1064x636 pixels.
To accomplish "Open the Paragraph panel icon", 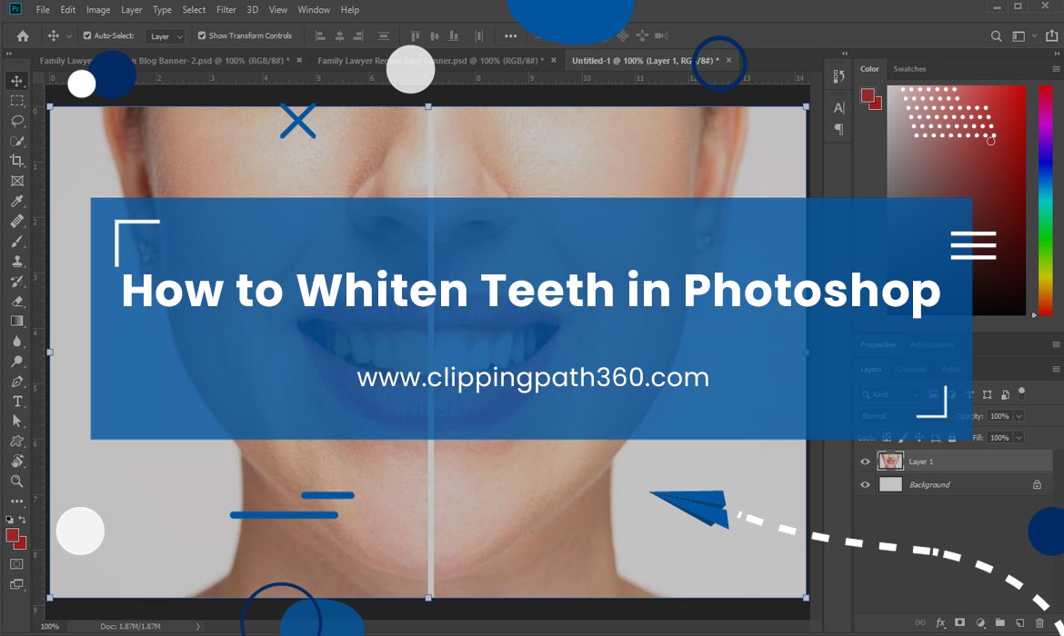I will click(x=838, y=129).
